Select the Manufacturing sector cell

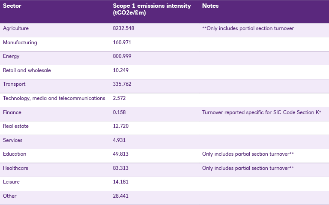pos(20,42)
